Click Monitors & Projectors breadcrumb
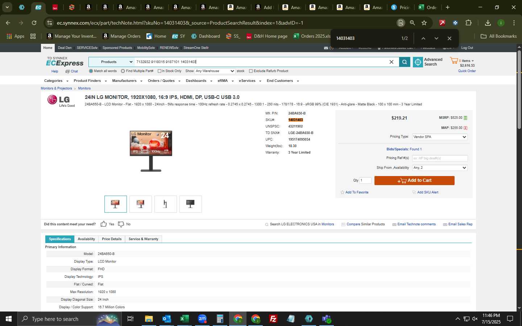The height and width of the screenshot is (326, 522). [x=56, y=88]
